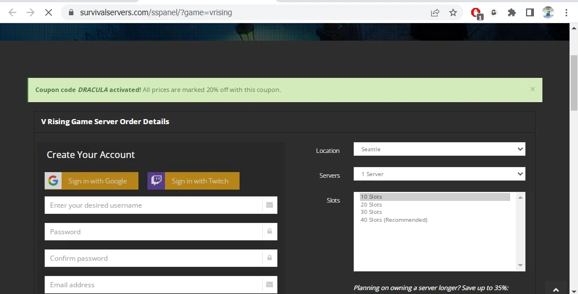Screen dimensions: 578x294
Task: Bookmark this page with the star icon
Action: point(453,12)
